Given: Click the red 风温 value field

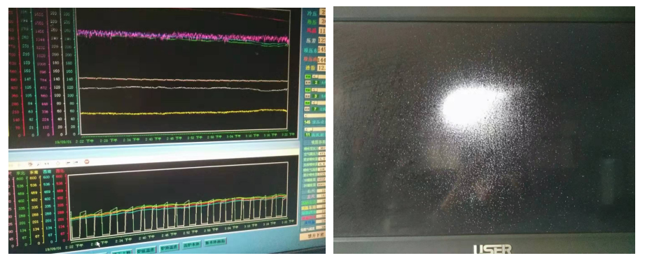Looking at the screenshot, I should pyautogui.click(x=321, y=31).
